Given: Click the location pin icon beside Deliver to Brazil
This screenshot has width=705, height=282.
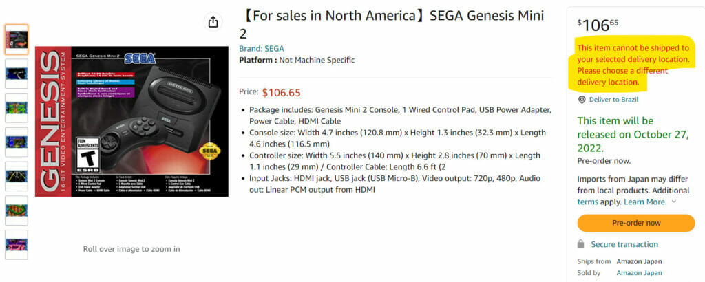Looking at the screenshot, I should click(x=582, y=100).
